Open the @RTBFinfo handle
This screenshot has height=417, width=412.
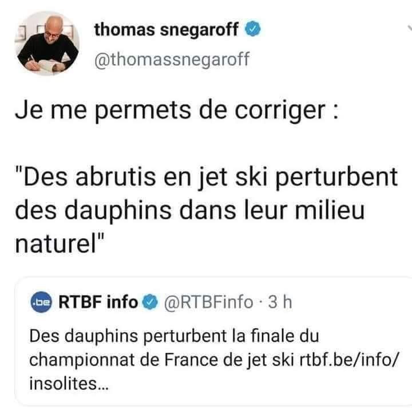pos(208,302)
